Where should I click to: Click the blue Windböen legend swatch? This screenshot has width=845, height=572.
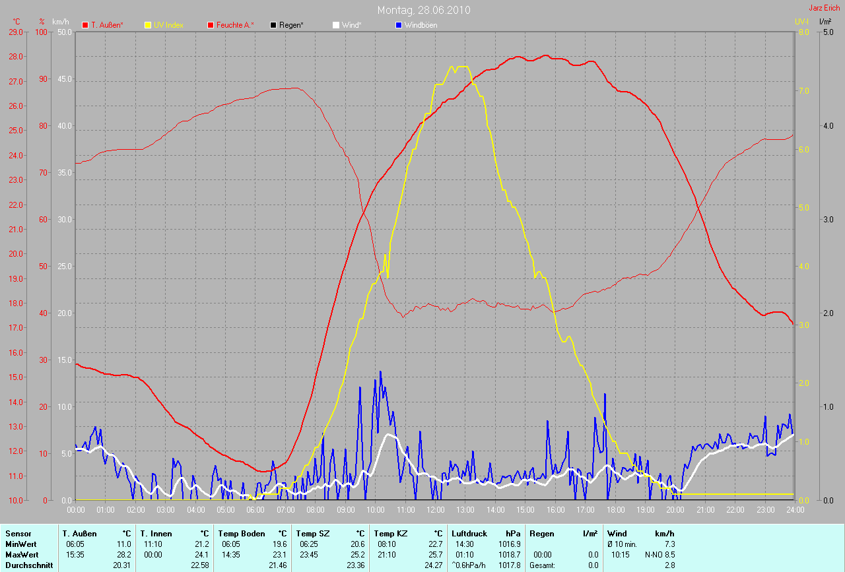(398, 25)
